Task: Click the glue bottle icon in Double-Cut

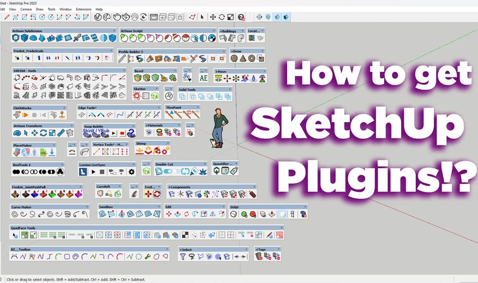Action: 194,172
